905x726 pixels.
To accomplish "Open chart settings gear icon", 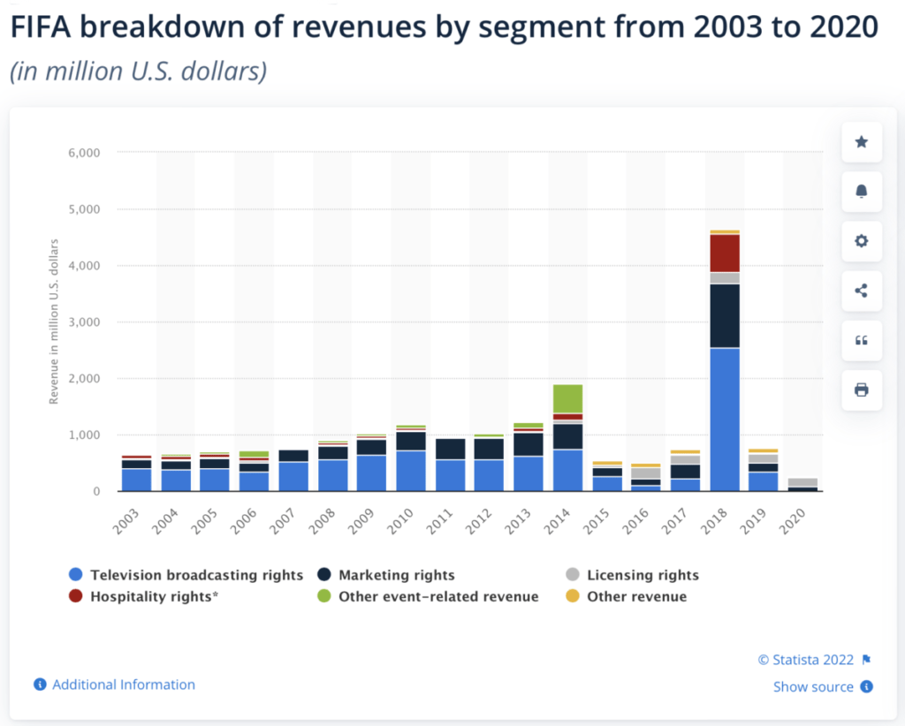I will (861, 241).
